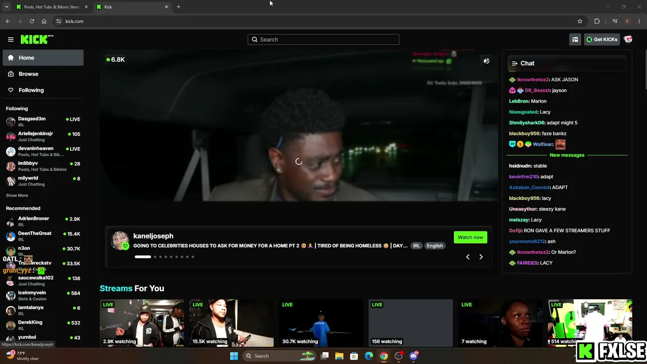Open Dasgasd3m in the Following list

coord(43,121)
